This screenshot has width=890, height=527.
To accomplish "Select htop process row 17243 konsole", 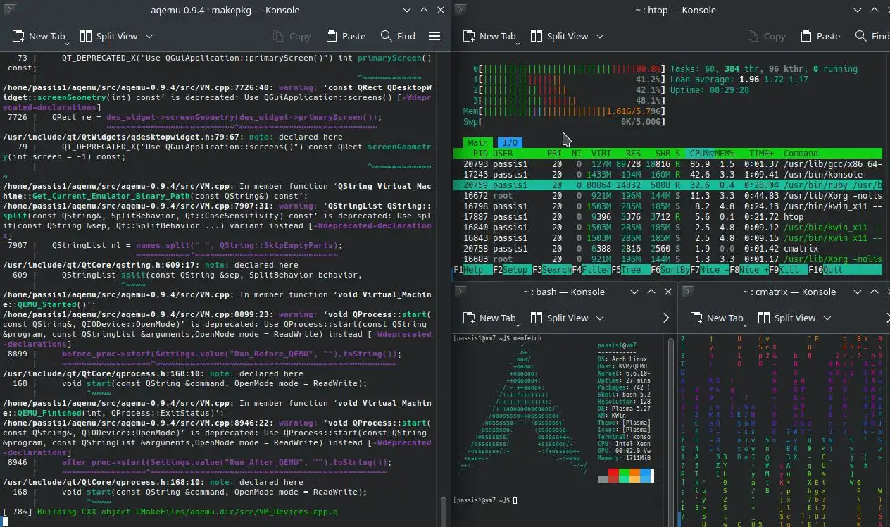I will pos(667,175).
